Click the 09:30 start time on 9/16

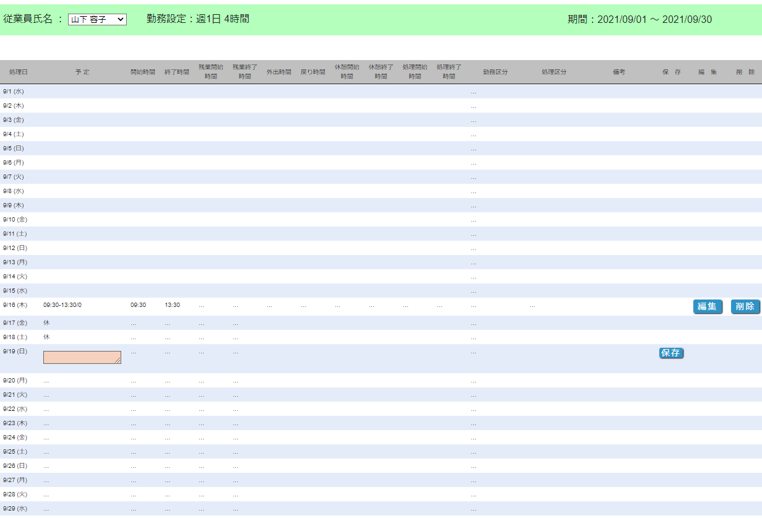click(138, 304)
